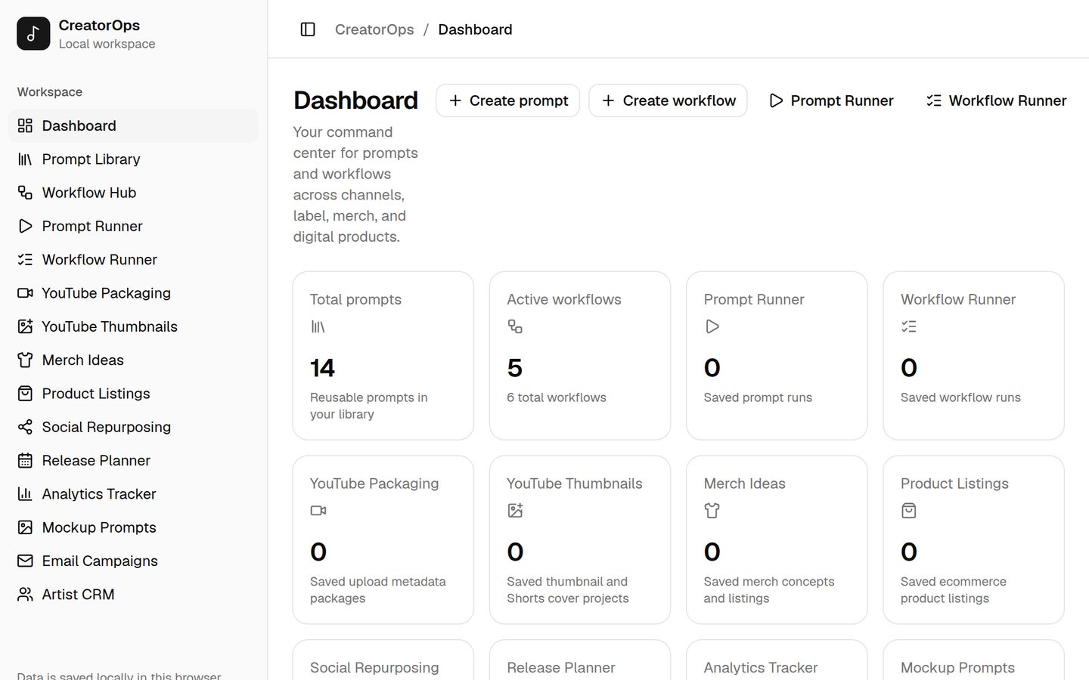The height and width of the screenshot is (680, 1089).
Task: Open Social Repurposing in the sidebar
Action: pos(133,427)
